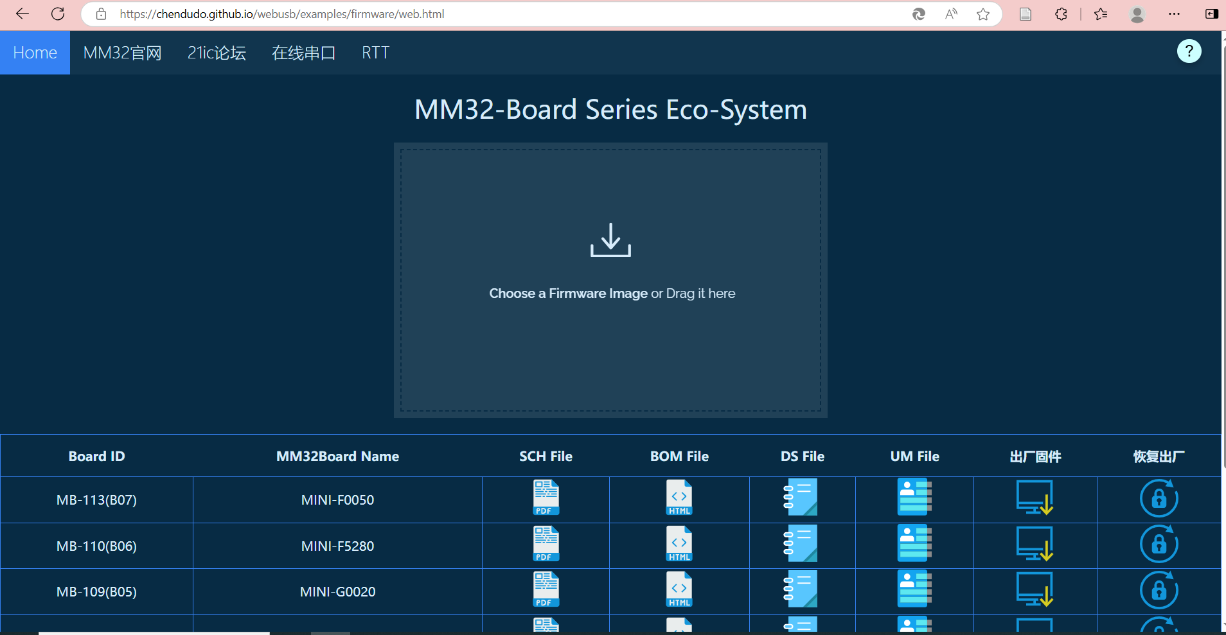The image size is (1226, 635).
Task: Click the browser refresh button
Action: pos(58,14)
